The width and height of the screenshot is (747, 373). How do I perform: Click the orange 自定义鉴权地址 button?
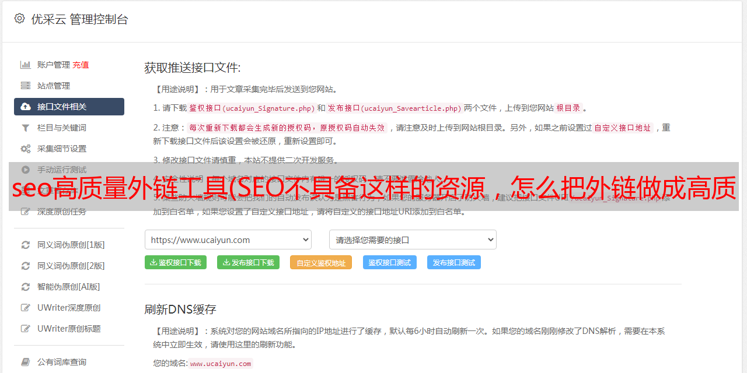321,262
